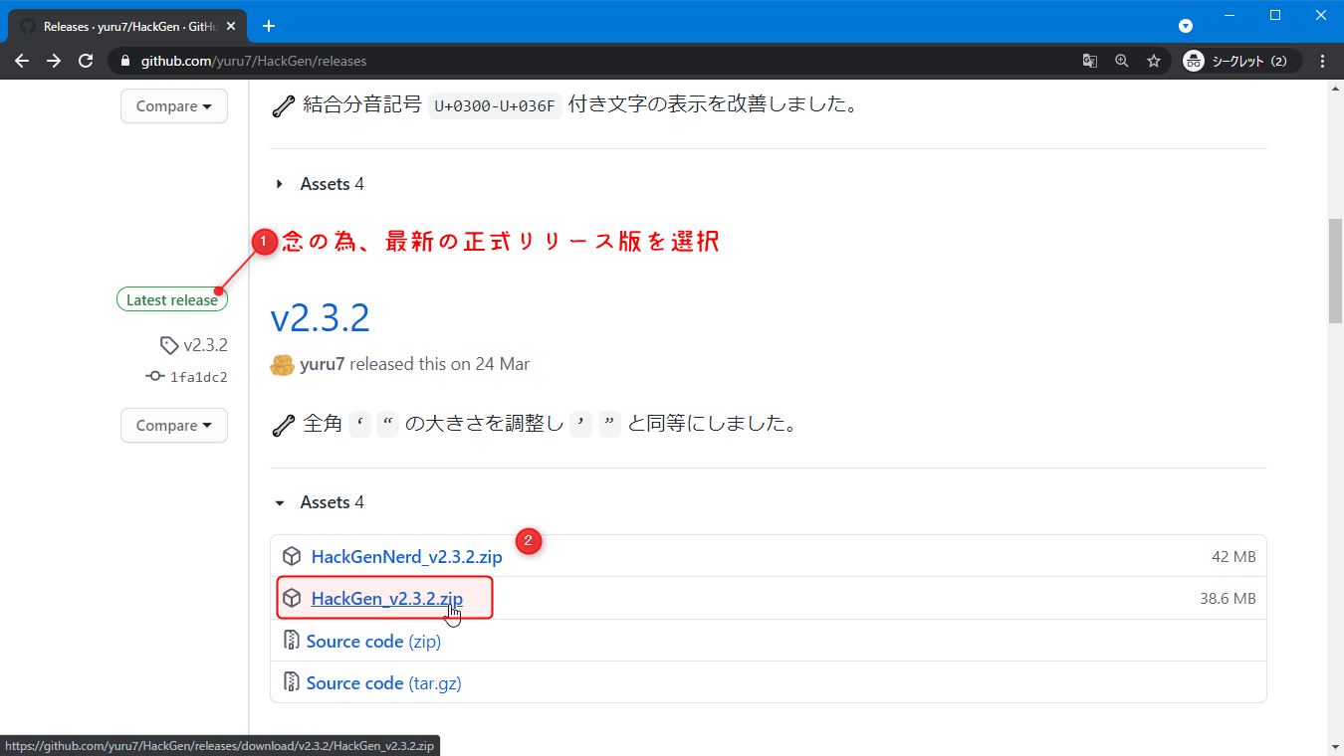Open the lower Compare dropdown
Screen dimensions: 1344x756
(173, 425)
